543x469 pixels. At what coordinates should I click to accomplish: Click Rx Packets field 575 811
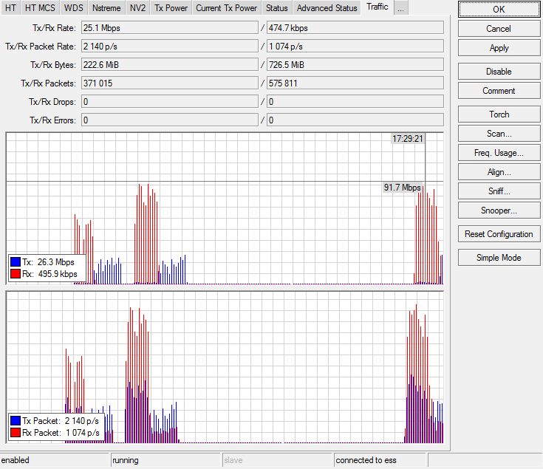(x=355, y=83)
